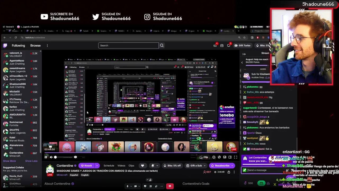Image resolution: width=339 pixels, height=191 pixels.
Task: Open the Following tab
Action: point(18,46)
